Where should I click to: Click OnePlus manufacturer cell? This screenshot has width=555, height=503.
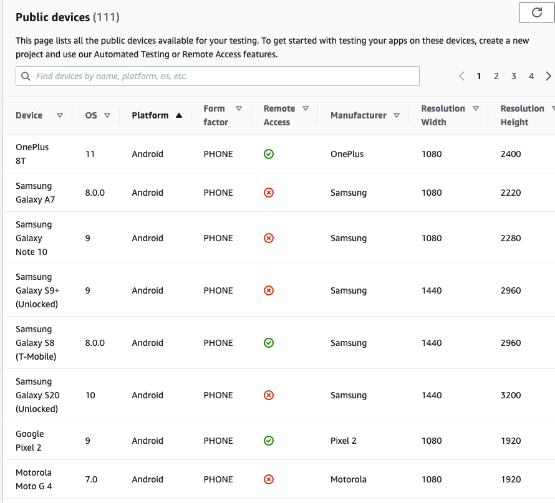pyautogui.click(x=347, y=154)
